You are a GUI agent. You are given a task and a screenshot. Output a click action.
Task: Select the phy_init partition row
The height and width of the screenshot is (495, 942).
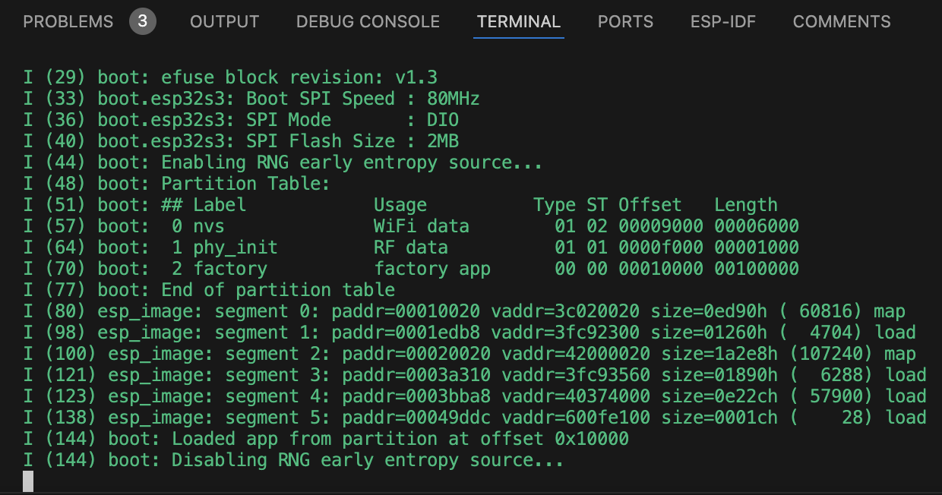point(410,247)
